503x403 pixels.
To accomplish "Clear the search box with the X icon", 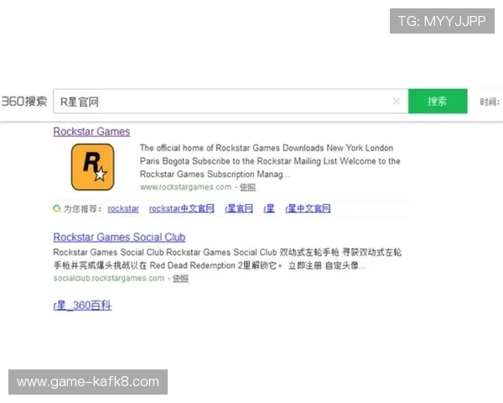I will click(x=397, y=102).
